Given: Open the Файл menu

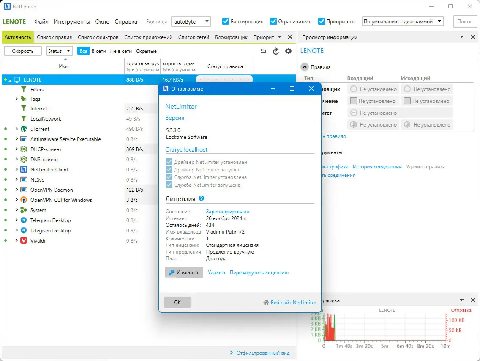Looking at the screenshot, I should coord(41,22).
